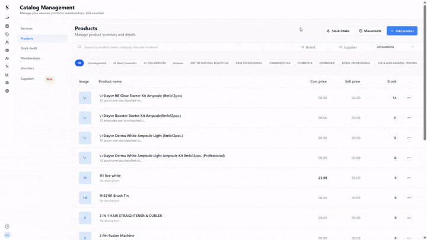Open row menu for Derma White Ampoule Kit (Professional)

[409, 158]
